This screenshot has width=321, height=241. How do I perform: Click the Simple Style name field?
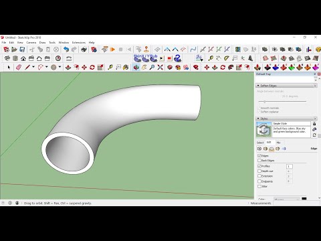291,123
